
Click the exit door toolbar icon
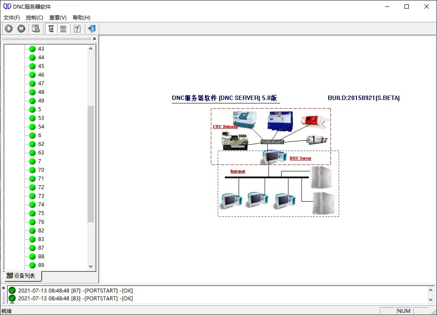pos(92,29)
